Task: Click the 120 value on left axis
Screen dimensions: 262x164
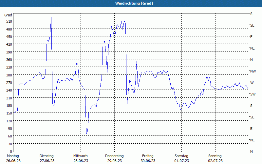Action: point(9,121)
